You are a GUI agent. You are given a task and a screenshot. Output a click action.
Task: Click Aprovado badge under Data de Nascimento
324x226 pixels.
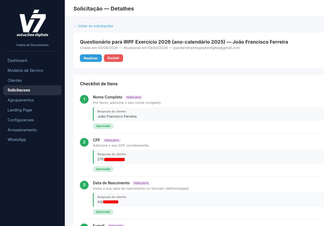point(103,212)
